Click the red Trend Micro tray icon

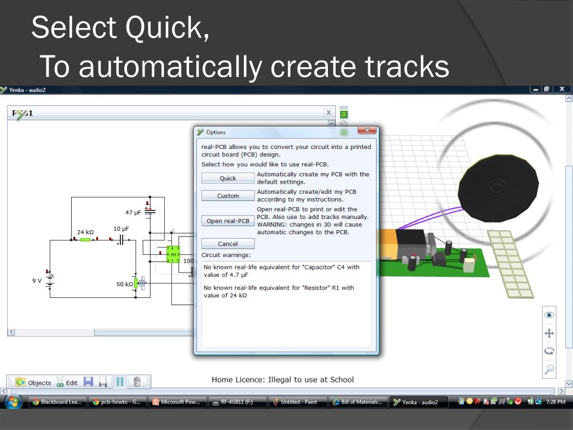tap(518, 401)
